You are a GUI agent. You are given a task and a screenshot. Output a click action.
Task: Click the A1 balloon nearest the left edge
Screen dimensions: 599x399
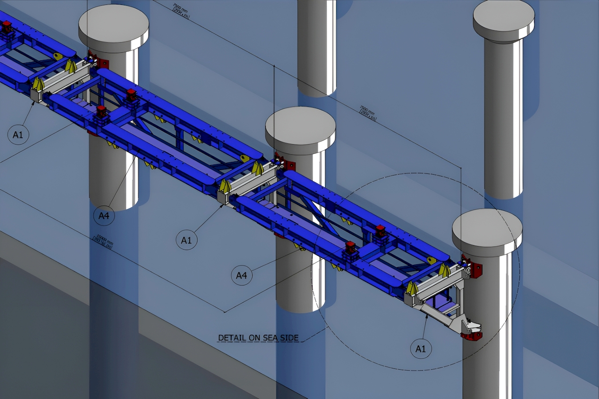tap(18, 135)
